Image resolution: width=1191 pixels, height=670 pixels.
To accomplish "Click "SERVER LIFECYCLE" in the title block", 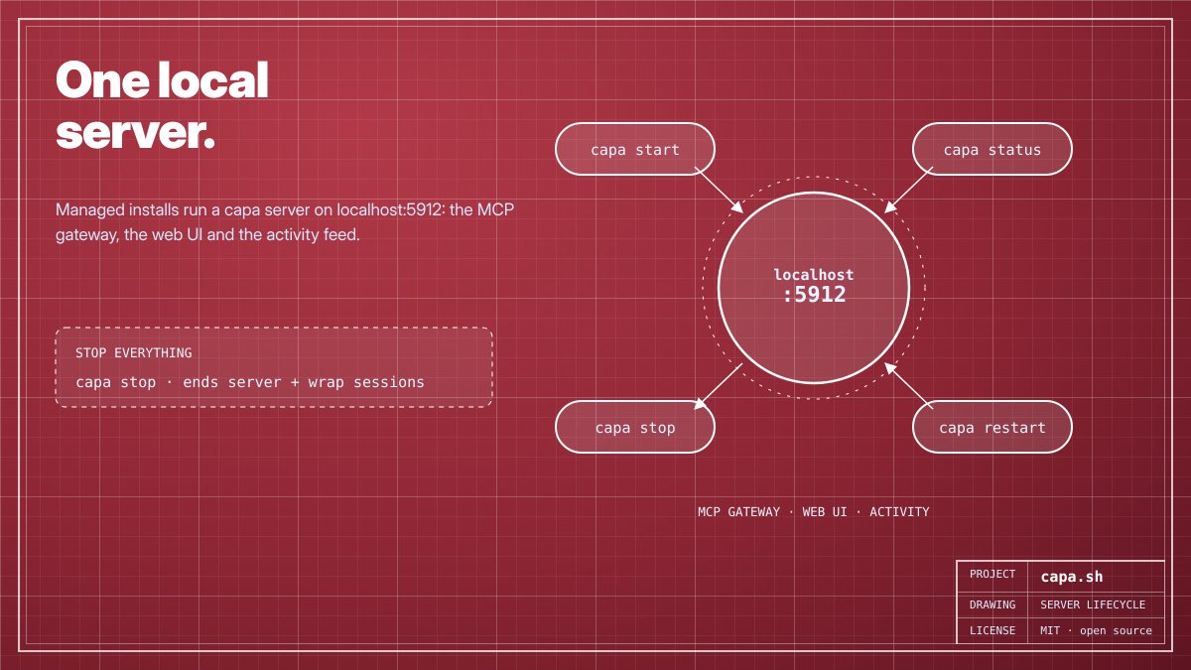I will pos(1093,604).
